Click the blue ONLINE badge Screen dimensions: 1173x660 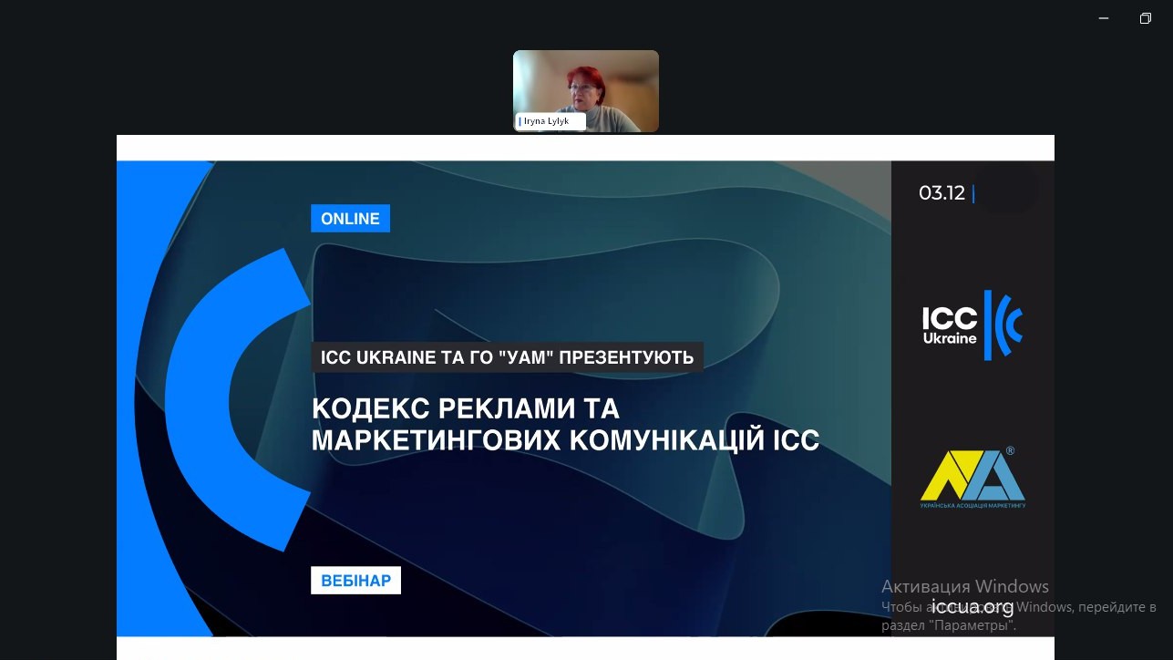tap(350, 219)
